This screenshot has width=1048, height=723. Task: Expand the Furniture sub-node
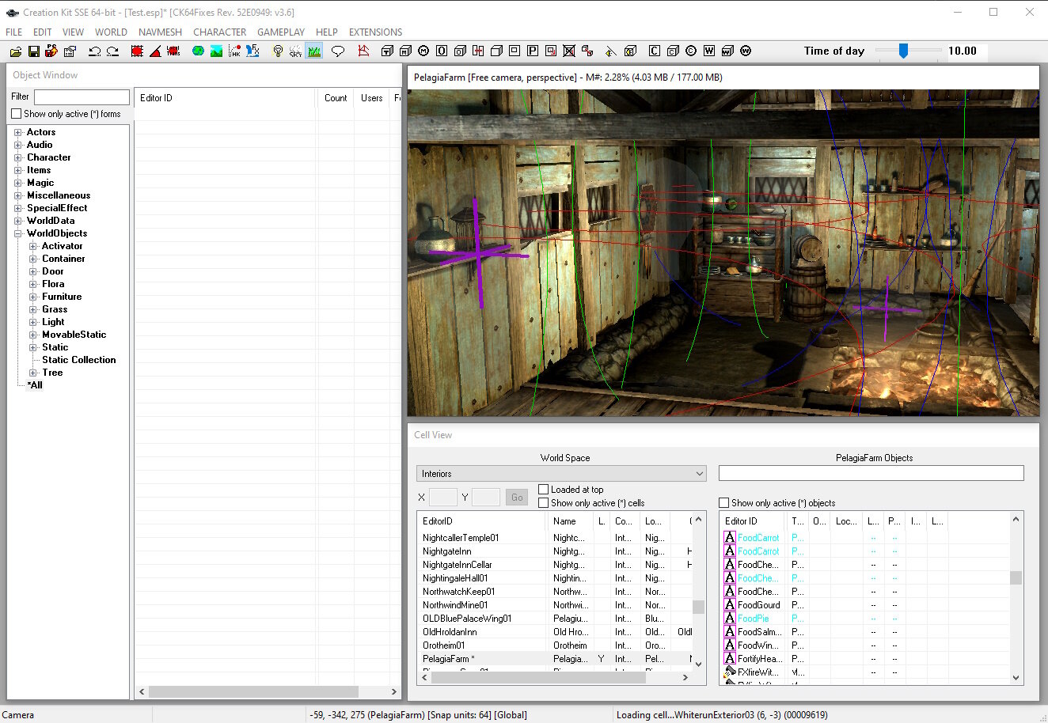click(33, 297)
